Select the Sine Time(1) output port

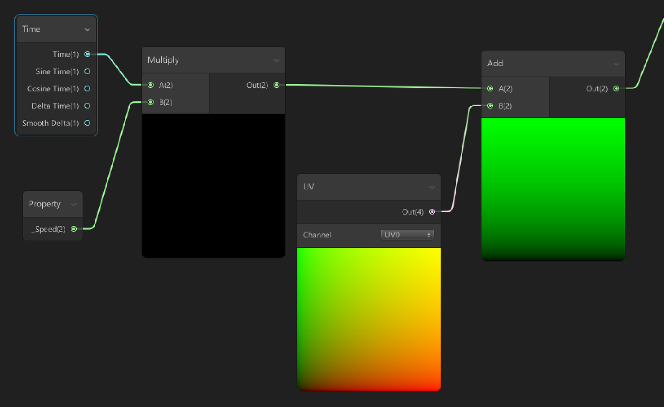[88, 71]
